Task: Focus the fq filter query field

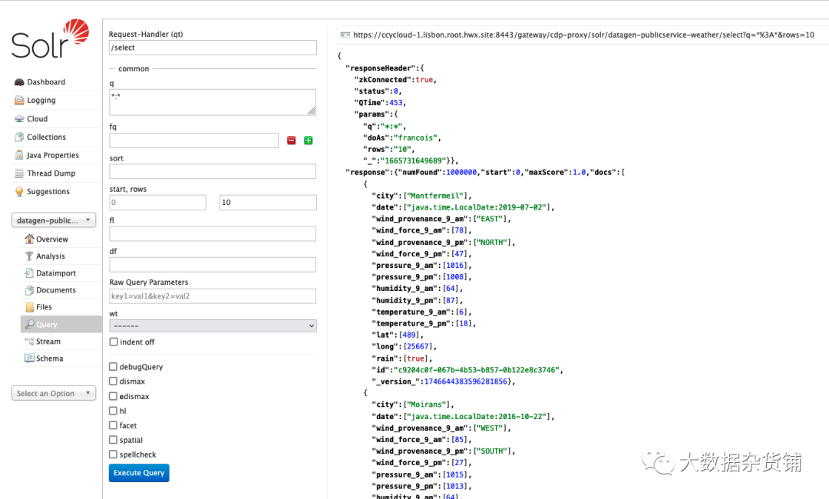Action: 193,140
